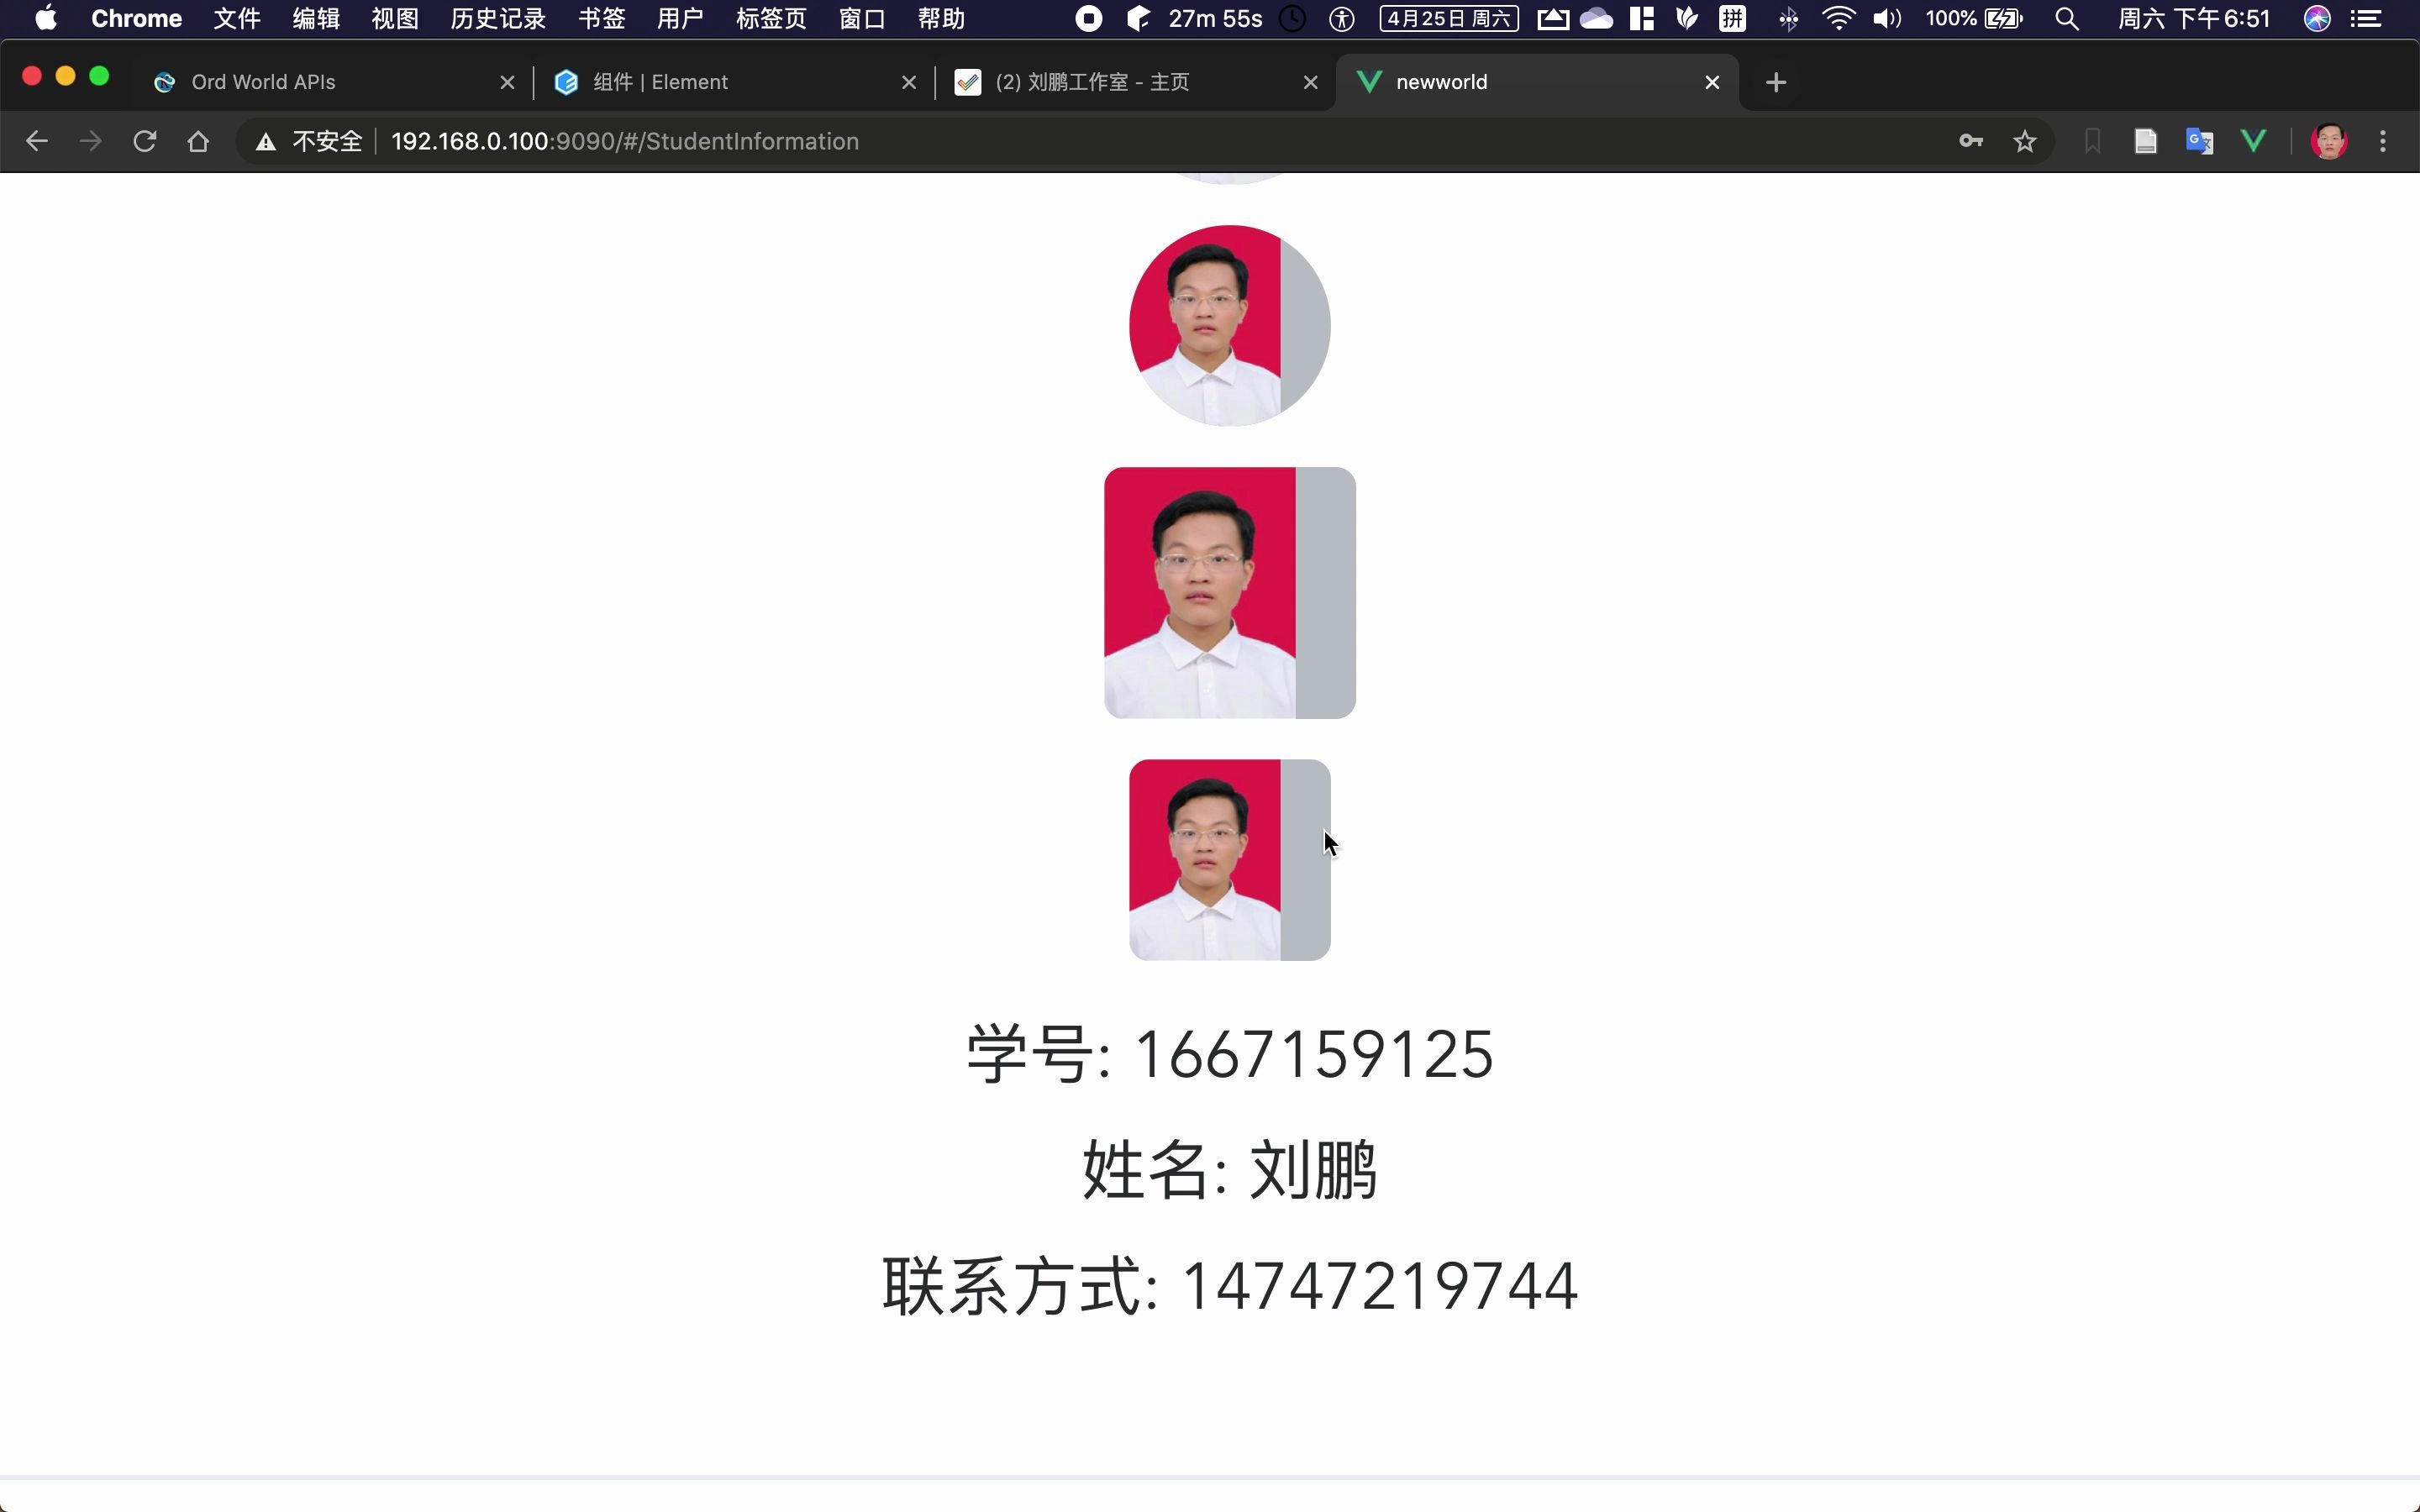Reload the current page

click(143, 141)
